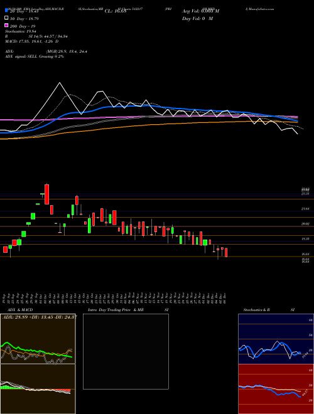Image resolution: width=314 pixels, height=414 pixels.
Task: Click the tallest red candlestick at the peak
Action: [x=46, y=194]
